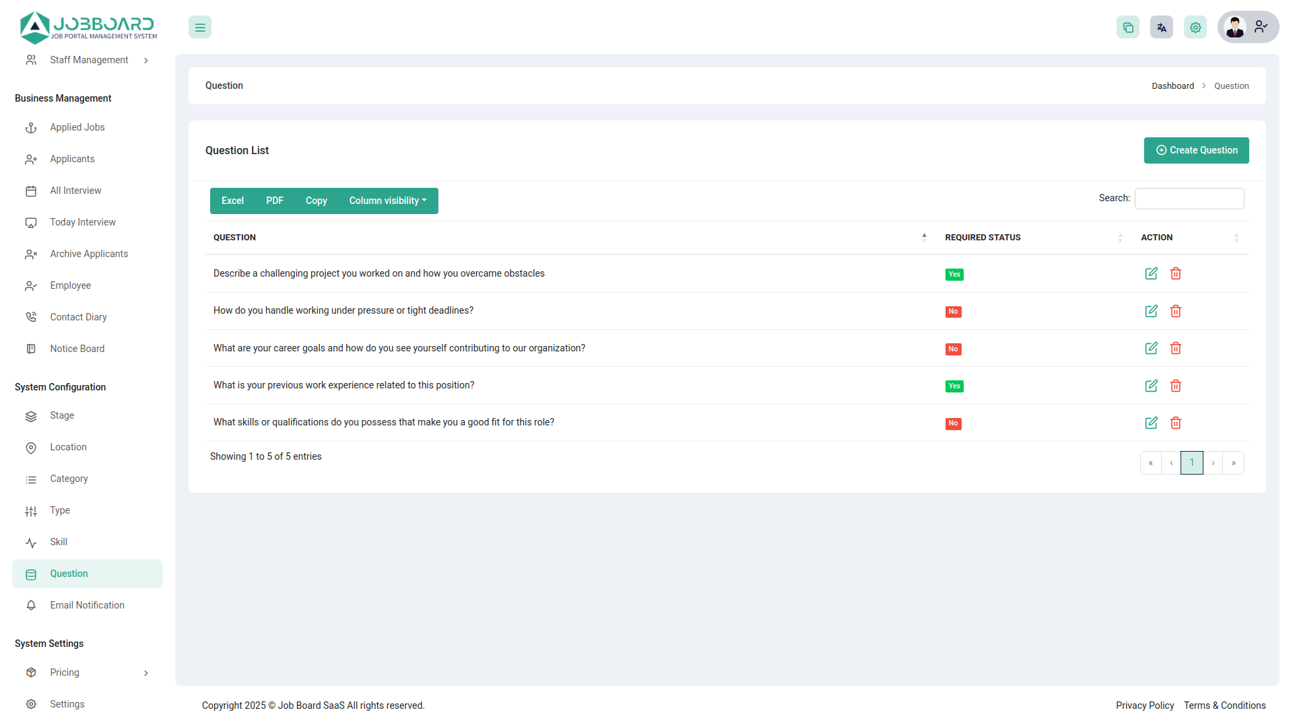The width and height of the screenshot is (1293, 727).
Task: Click the gear settings icon in header
Action: coord(1195,28)
